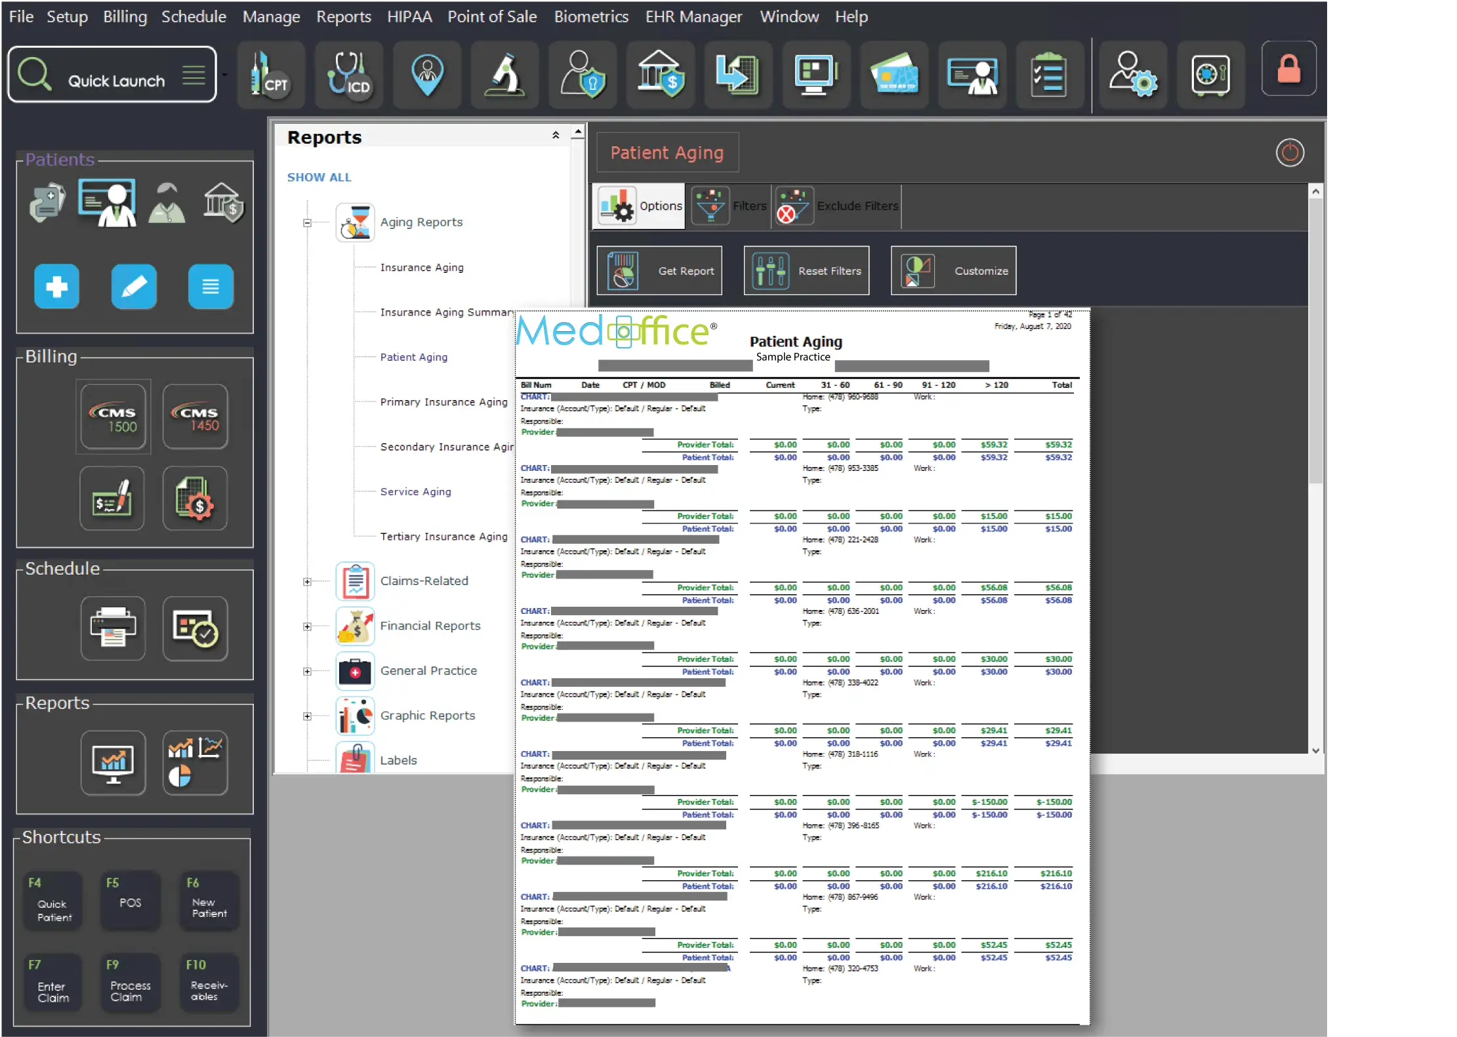Lock the application with padlock icon
1457x1037 pixels.
click(x=1288, y=69)
